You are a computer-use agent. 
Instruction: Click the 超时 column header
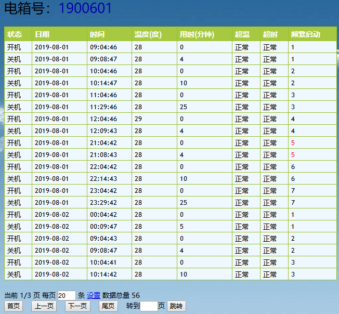[270, 35]
